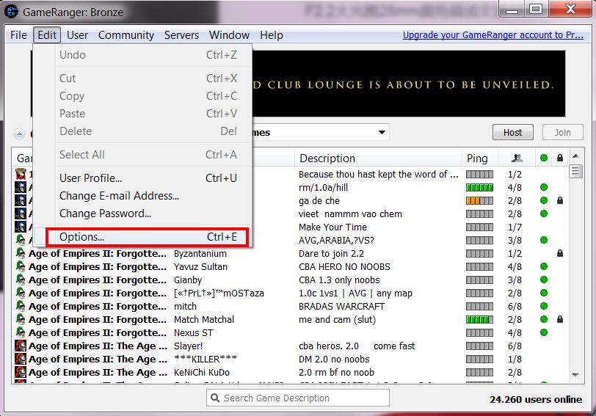Select host name Yavuz Sultan
The width and height of the screenshot is (596, 416).
[x=200, y=267]
